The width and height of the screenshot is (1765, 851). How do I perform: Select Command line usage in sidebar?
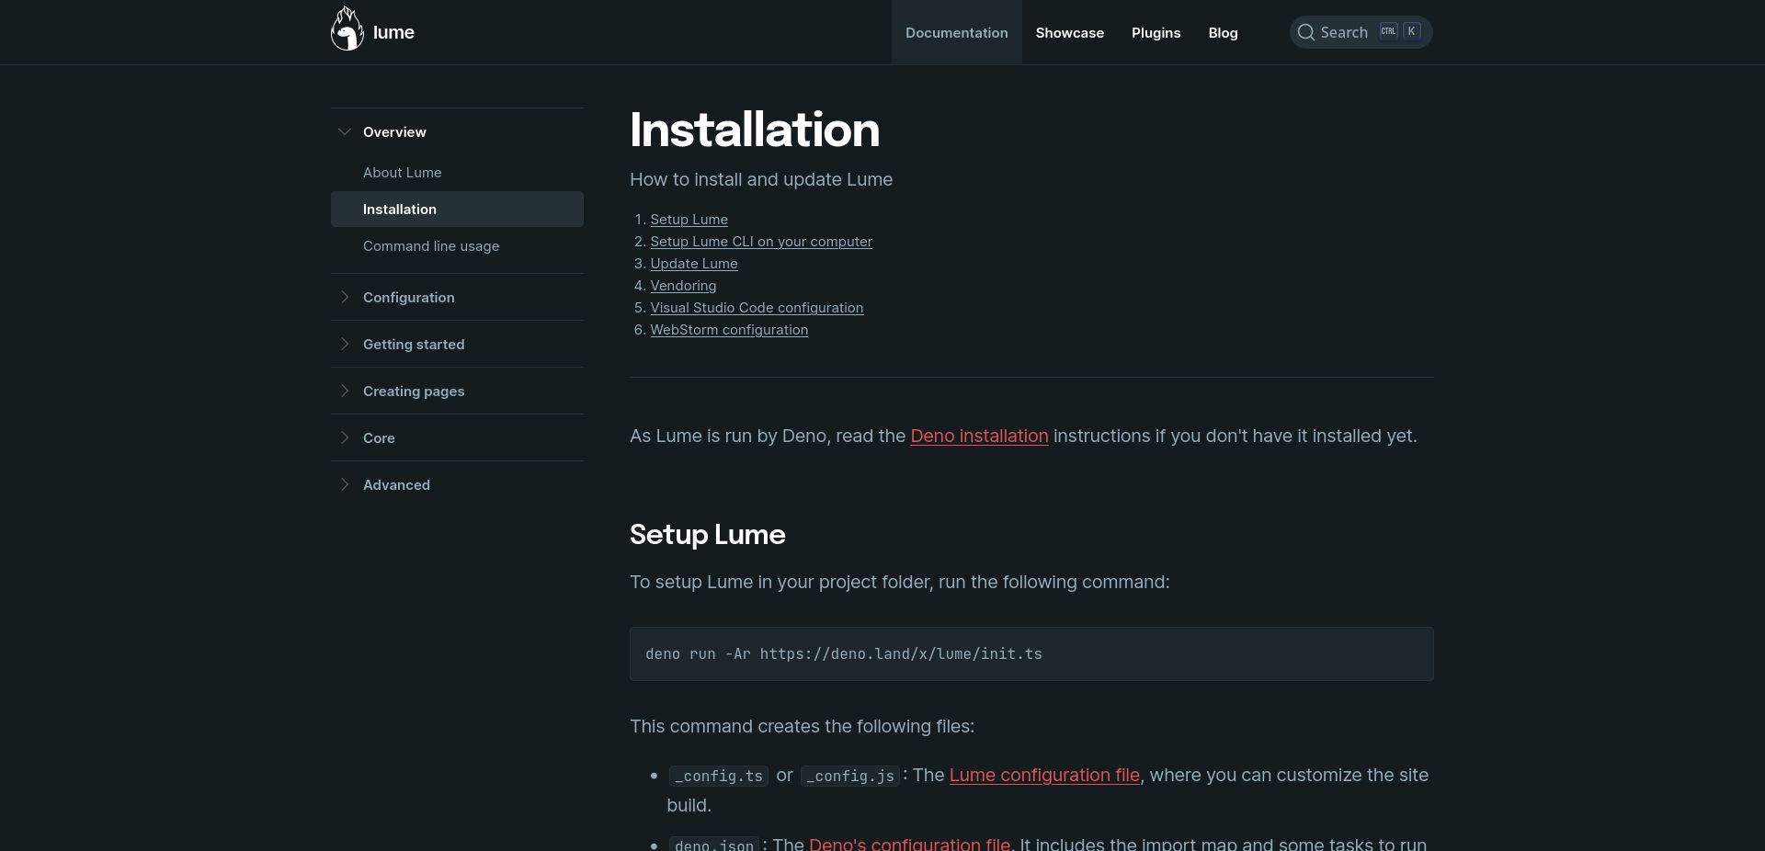(x=430, y=245)
